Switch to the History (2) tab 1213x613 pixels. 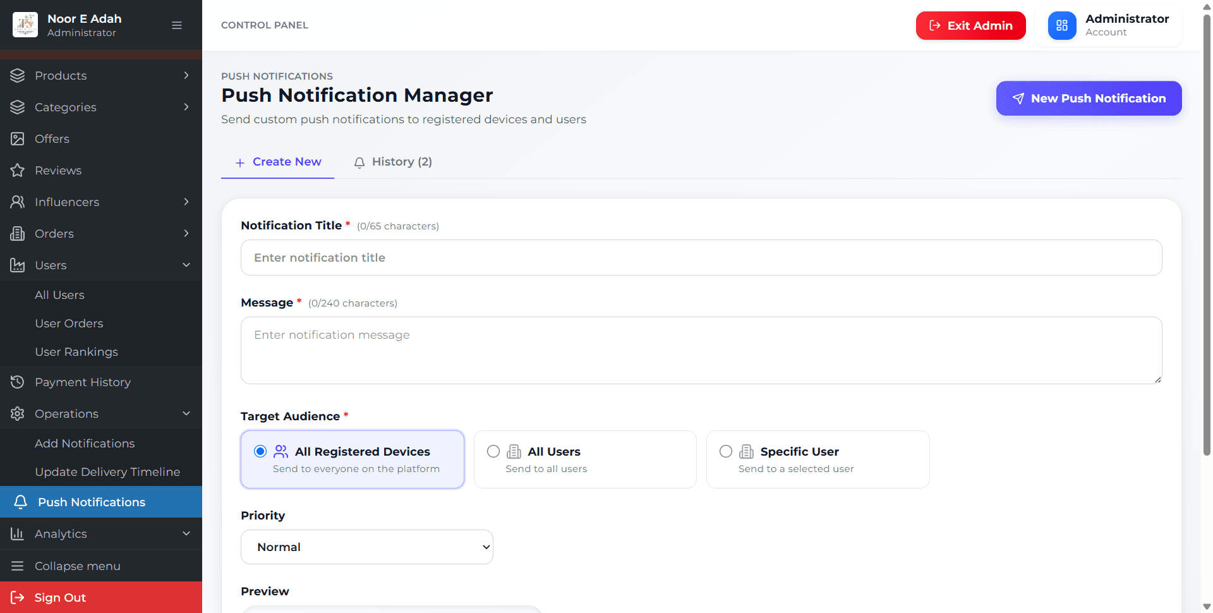click(x=393, y=162)
